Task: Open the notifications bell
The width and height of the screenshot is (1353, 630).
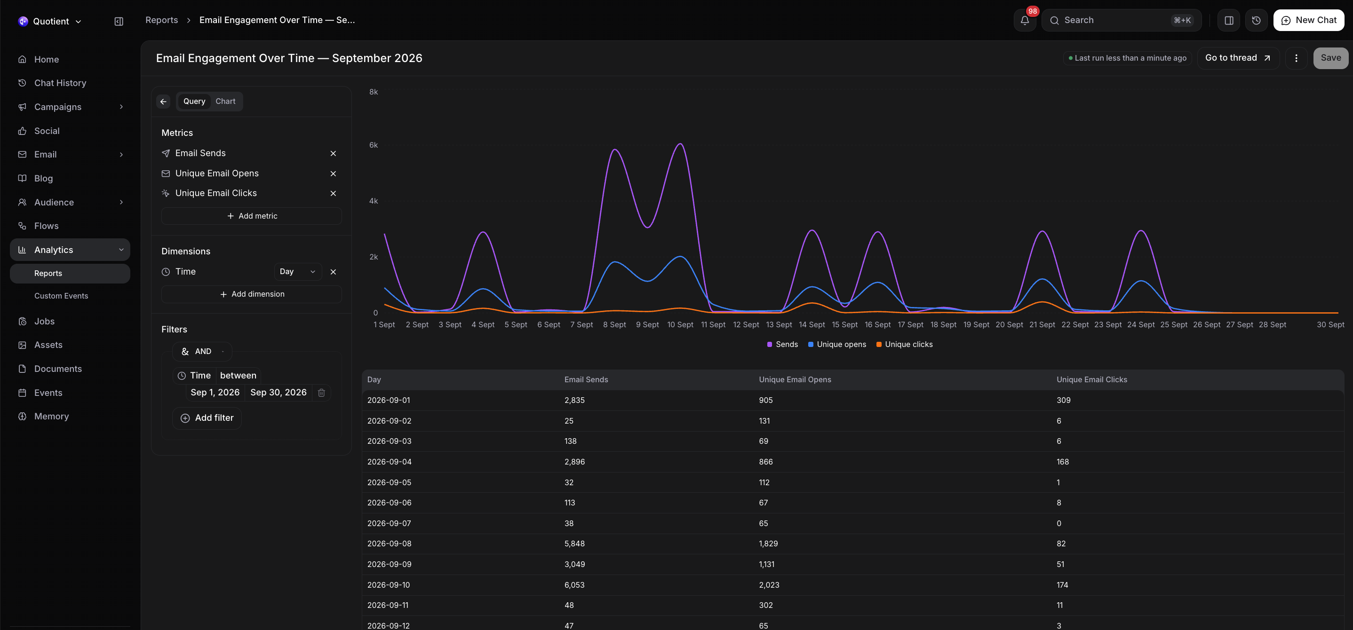Action: pyautogui.click(x=1024, y=21)
